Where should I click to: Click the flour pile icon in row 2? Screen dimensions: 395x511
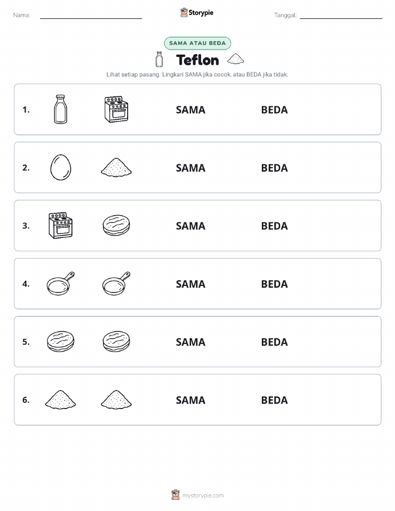click(116, 168)
